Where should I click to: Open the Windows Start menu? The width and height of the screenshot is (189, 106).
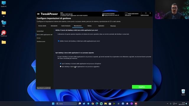pyautogui.click(x=53, y=104)
